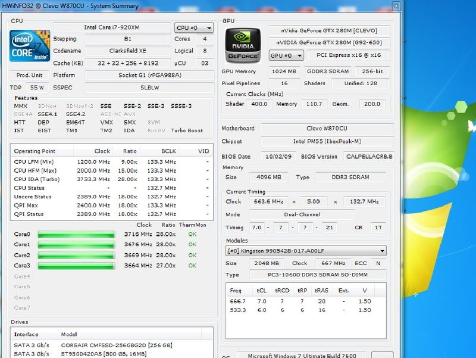Image resolution: width=476 pixels, height=358 pixels.
Task: Select the CPU HFM (Max) row
Action: tap(111, 171)
